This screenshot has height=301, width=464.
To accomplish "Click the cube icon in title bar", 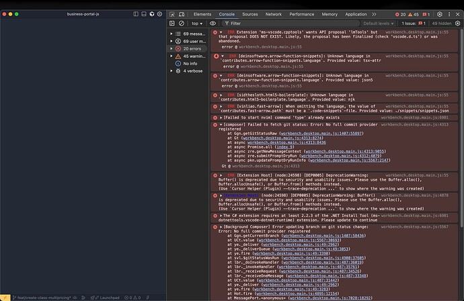I will (x=152, y=14).
